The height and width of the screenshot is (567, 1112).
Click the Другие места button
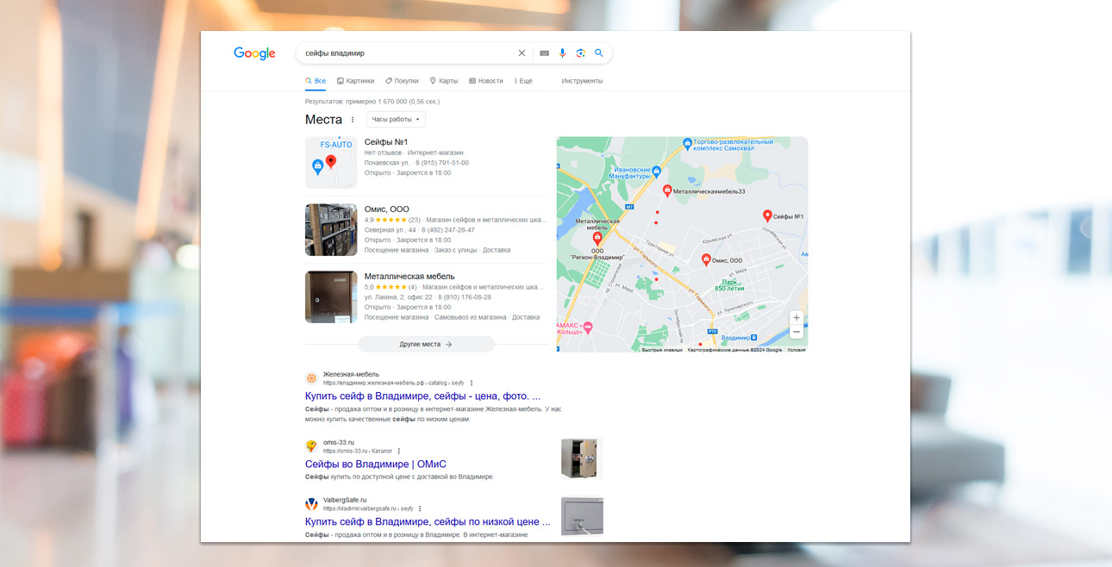(426, 344)
